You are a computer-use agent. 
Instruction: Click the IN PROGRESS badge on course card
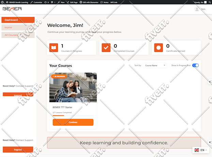pos(59,76)
